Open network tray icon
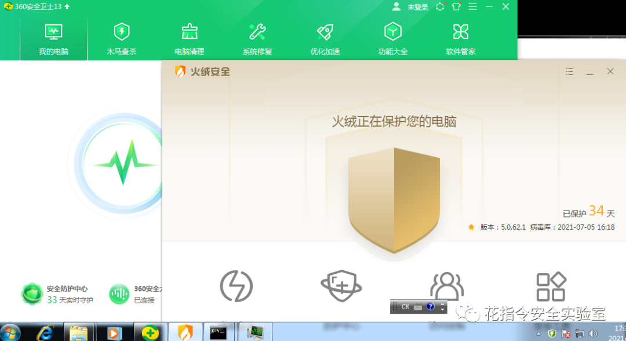This screenshot has width=626, height=341. 579,333
